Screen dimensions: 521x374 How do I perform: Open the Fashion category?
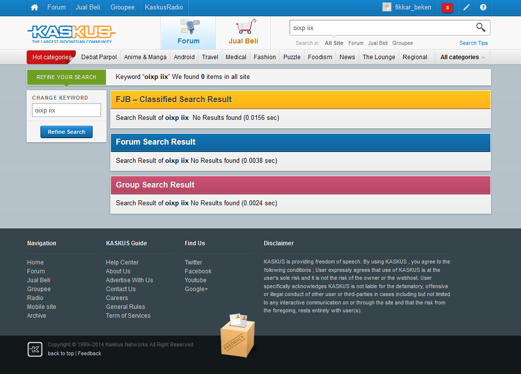coord(265,57)
